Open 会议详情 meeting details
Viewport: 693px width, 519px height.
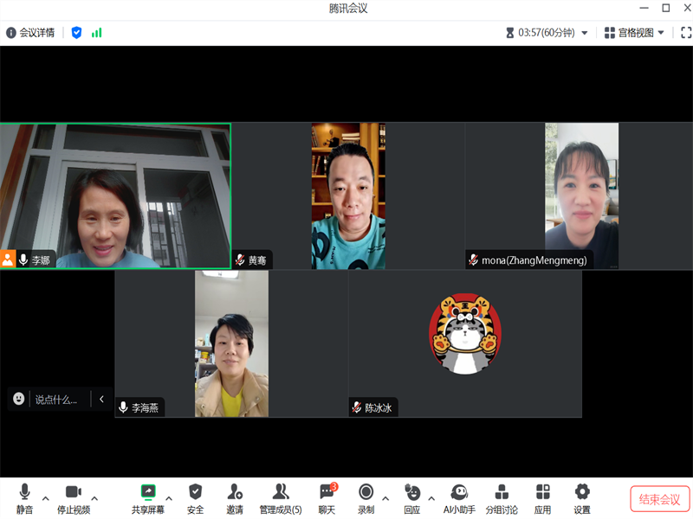point(30,33)
